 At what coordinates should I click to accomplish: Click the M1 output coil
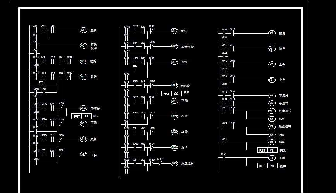[x=84, y=30]
